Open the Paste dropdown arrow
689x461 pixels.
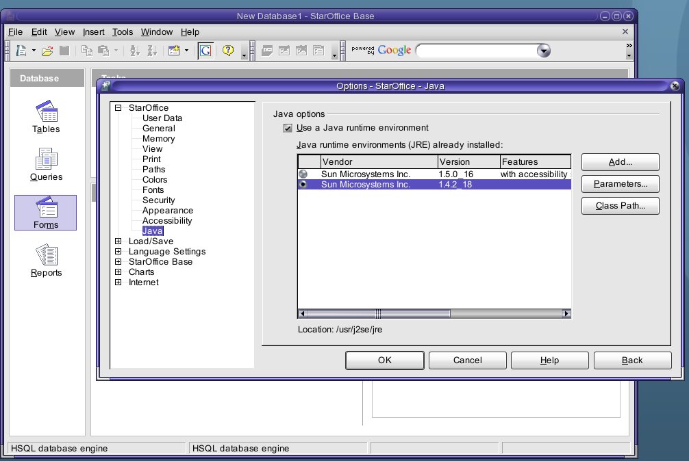(x=116, y=51)
